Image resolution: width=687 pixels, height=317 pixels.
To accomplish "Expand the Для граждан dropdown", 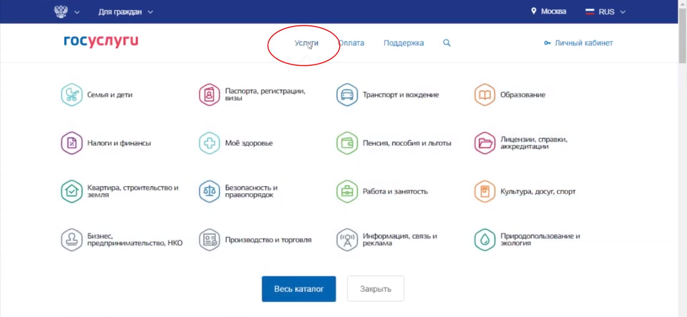I will (x=125, y=12).
